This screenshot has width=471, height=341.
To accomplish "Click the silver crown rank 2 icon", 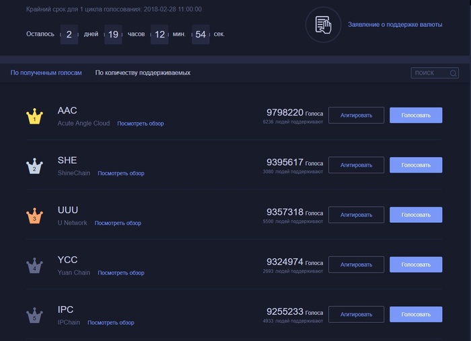I will tap(34, 166).
